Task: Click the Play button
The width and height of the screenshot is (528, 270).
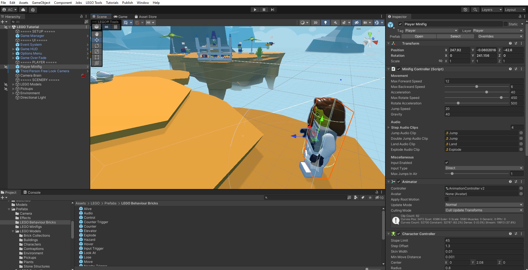Action: pos(255,10)
